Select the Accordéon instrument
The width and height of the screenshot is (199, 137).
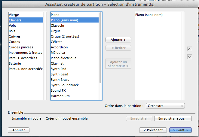click(59, 47)
